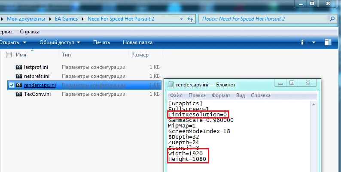Click the Notepad title bar document icon
The width and height of the screenshot is (341, 172).
[171, 85]
